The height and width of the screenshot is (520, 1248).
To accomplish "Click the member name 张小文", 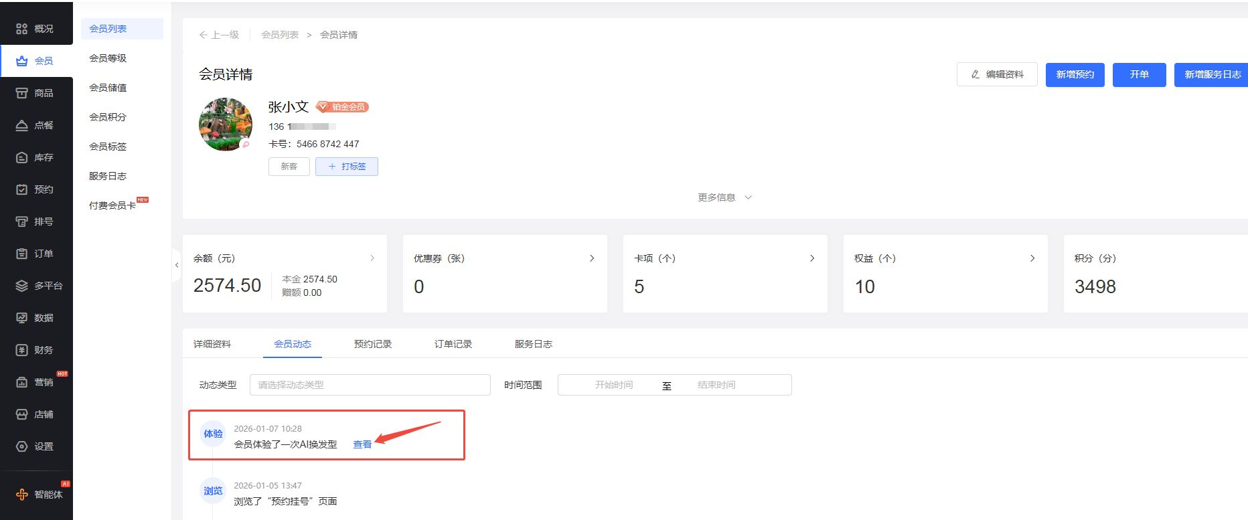I will tap(289, 107).
